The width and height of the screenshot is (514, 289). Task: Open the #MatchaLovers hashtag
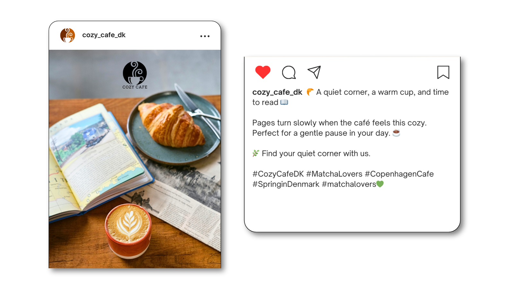tap(334, 174)
